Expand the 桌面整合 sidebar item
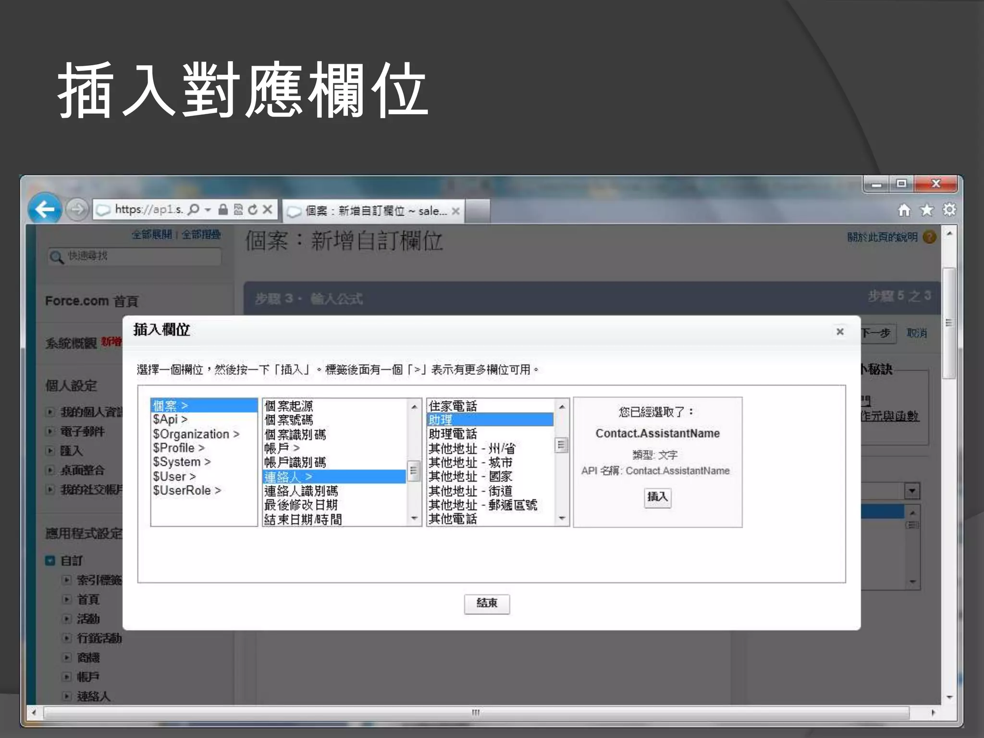The width and height of the screenshot is (984, 738). (49, 469)
